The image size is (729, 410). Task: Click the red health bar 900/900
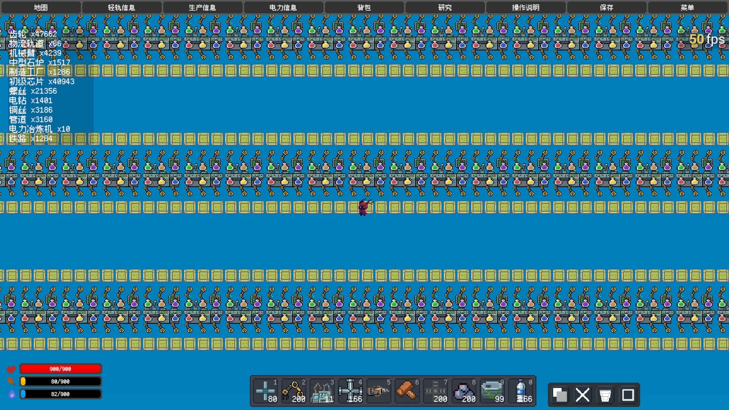click(x=60, y=369)
